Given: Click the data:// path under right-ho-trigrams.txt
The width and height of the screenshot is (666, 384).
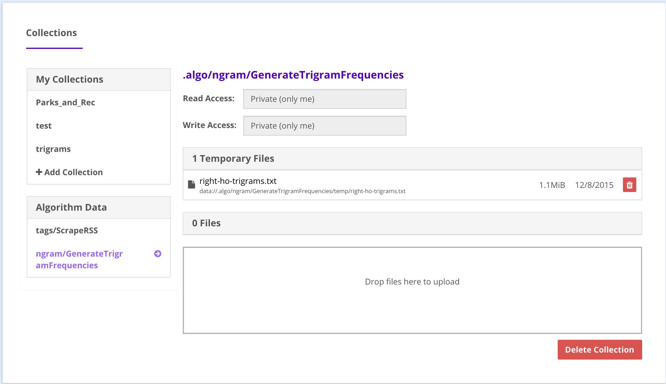Looking at the screenshot, I should pyautogui.click(x=302, y=191).
